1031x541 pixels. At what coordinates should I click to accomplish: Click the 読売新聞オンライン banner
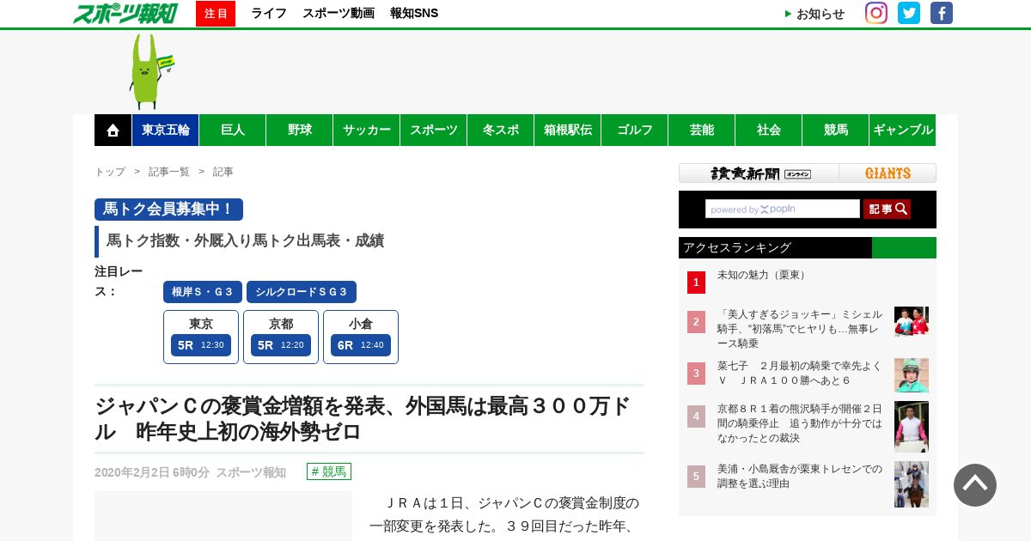(x=760, y=173)
